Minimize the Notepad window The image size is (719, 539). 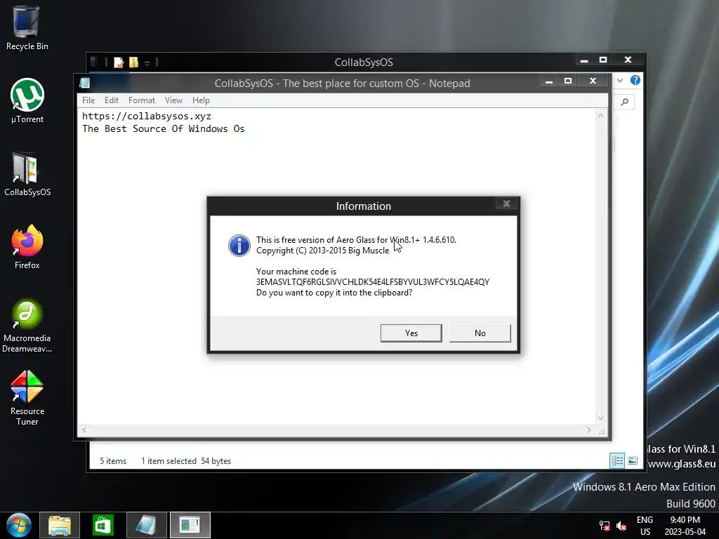pyautogui.click(x=549, y=81)
